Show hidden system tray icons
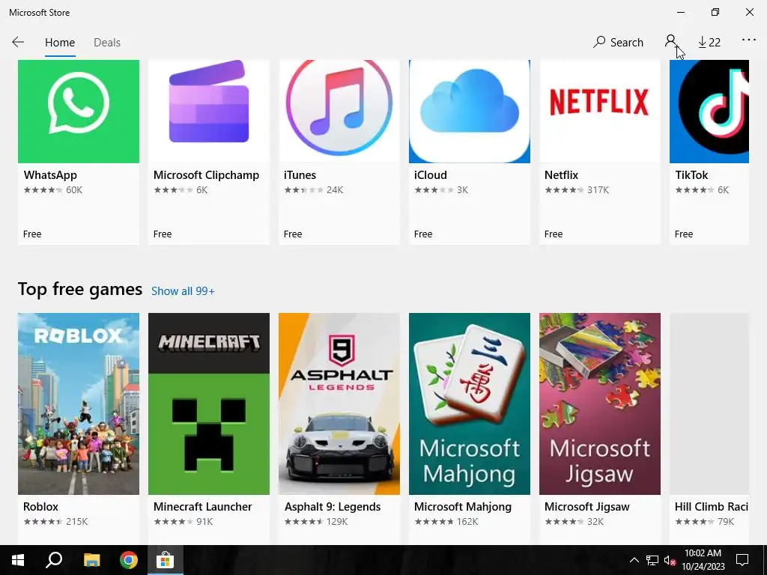 [634, 560]
